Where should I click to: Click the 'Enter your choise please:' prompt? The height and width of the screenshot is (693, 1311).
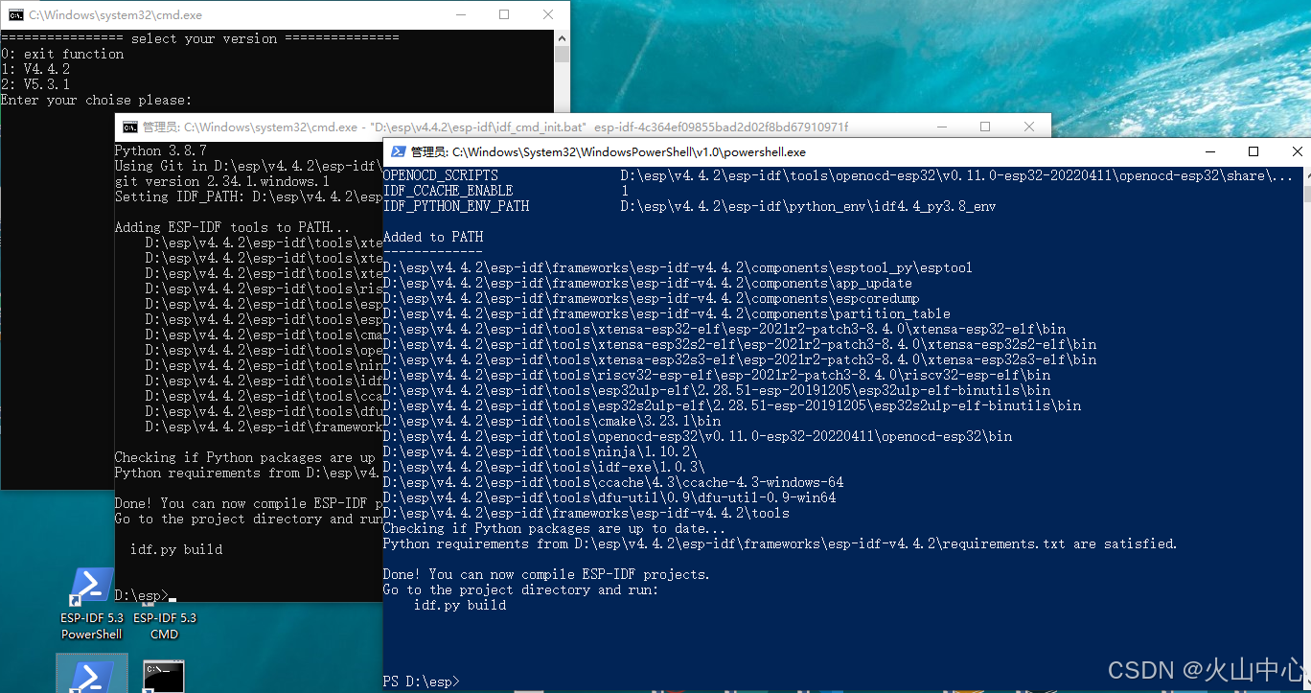97,100
